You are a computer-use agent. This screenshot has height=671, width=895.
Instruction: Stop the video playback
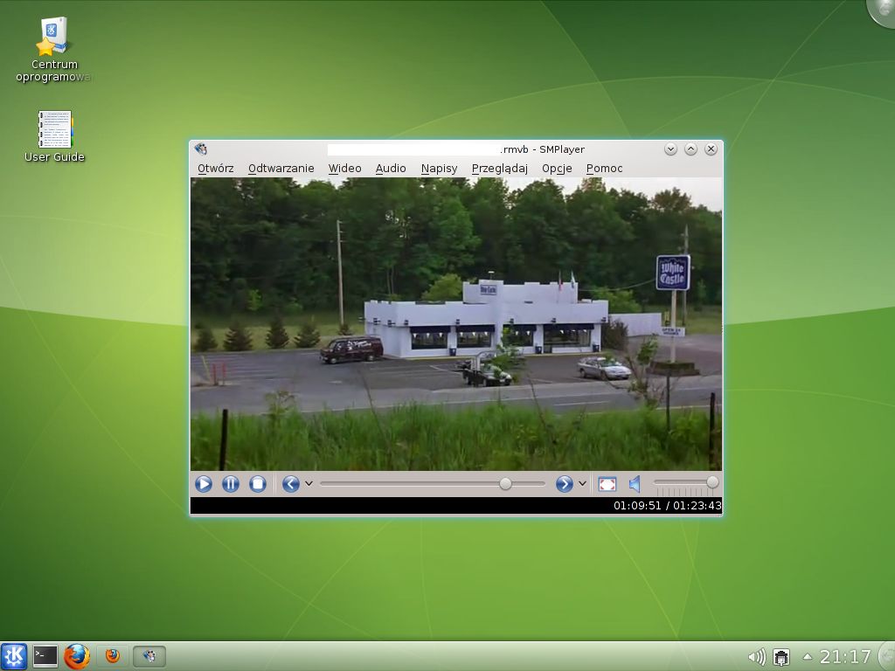click(x=258, y=484)
